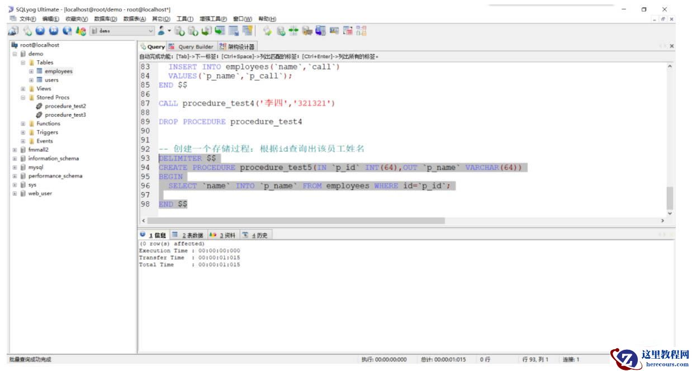Viewport: 692px width, 371px height.
Task: Open the User Manager person icon
Action: tap(162, 31)
